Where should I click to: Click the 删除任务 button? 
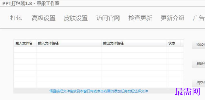(199, 64)
